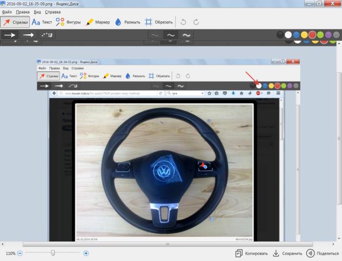The image size is (342, 261).
Task: Pick the blue color swatch
Action: [296, 35]
